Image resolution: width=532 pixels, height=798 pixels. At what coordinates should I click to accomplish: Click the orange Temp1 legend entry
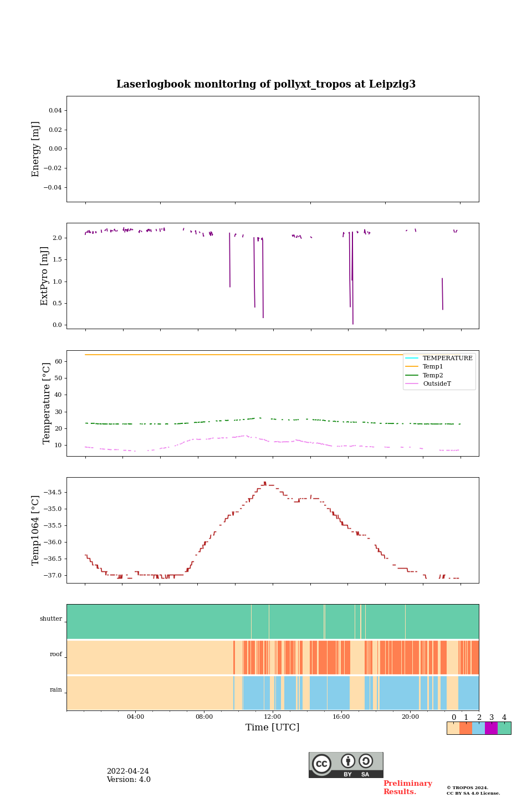click(433, 367)
